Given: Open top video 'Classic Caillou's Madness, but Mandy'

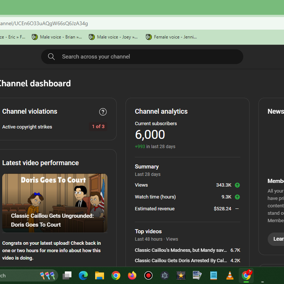Looking at the screenshot, I should [181, 250].
